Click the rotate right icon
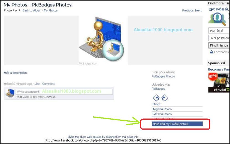 [x=165, y=98]
